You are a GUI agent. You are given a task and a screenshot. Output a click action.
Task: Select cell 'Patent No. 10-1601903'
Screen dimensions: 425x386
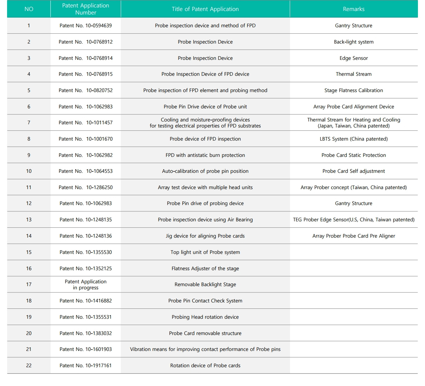(x=86, y=349)
